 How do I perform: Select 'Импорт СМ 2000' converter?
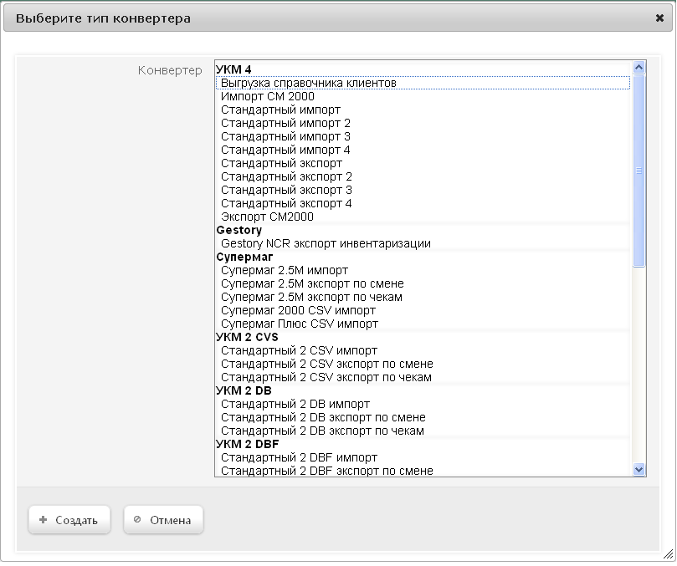tap(423, 96)
